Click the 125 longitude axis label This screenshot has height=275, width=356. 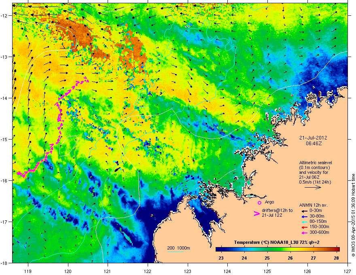(x=267, y=271)
